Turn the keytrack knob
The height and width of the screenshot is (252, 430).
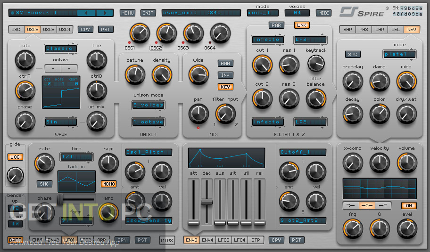(316, 63)
